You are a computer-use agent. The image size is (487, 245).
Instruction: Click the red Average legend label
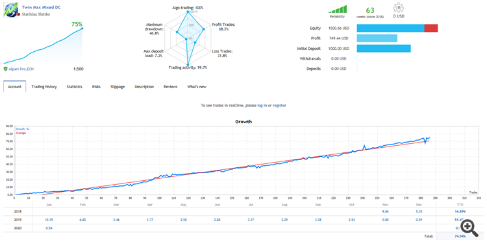(21, 133)
